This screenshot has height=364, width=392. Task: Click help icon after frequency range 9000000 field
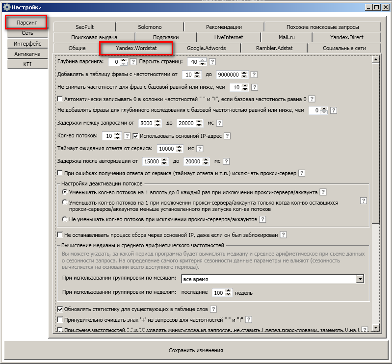(254, 75)
